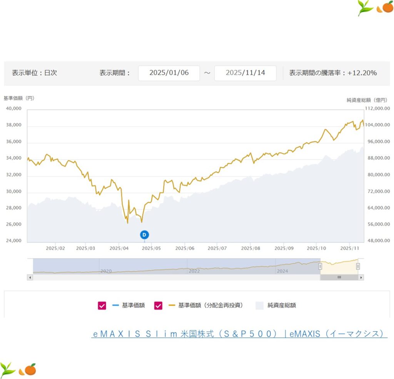The height and width of the screenshot is (379, 394).
Task: Click the 純資産総額 legend label
Action: pyautogui.click(x=282, y=306)
